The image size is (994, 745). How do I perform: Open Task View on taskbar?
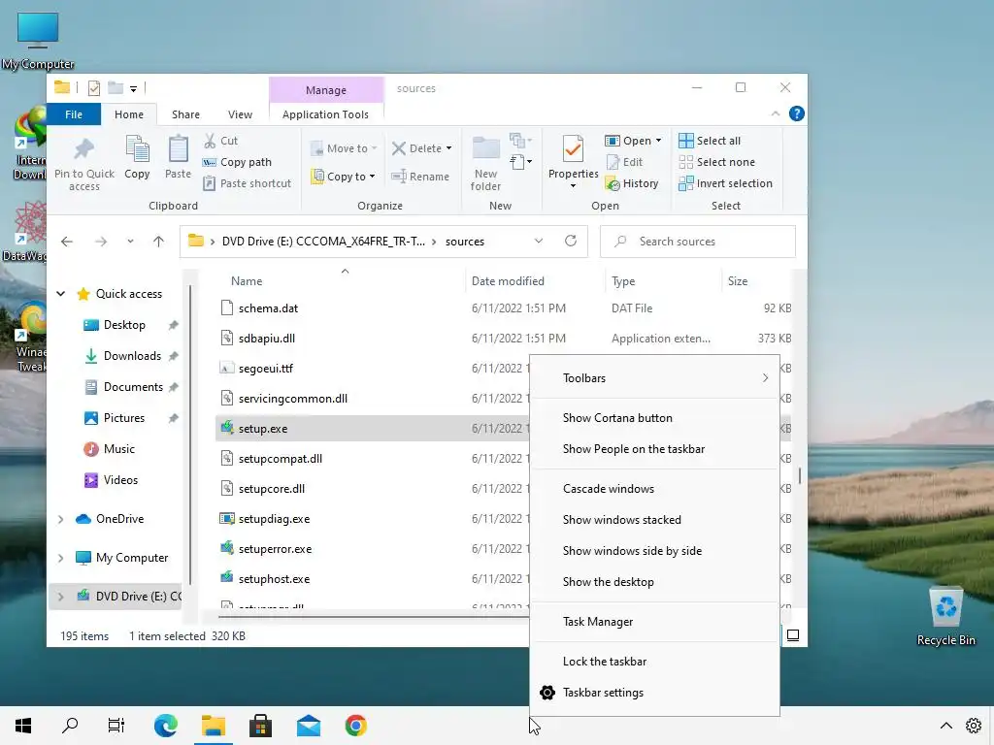pyautogui.click(x=116, y=726)
